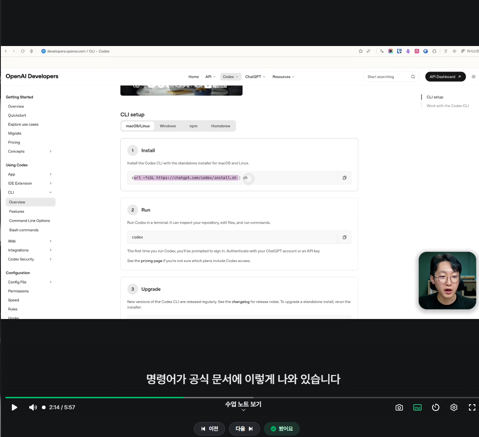Click the browser forward arrow
The image size is (479, 437).
[x=14, y=51]
